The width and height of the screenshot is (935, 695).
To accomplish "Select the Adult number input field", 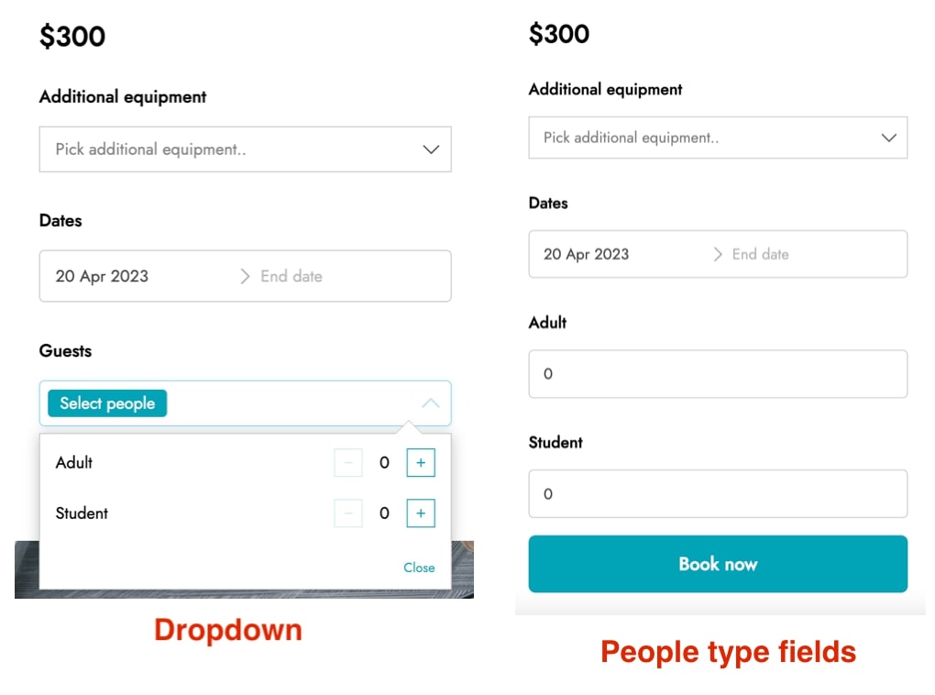I will (718, 374).
